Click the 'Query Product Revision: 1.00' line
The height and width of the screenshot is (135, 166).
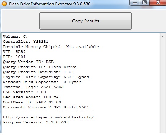click(38, 72)
